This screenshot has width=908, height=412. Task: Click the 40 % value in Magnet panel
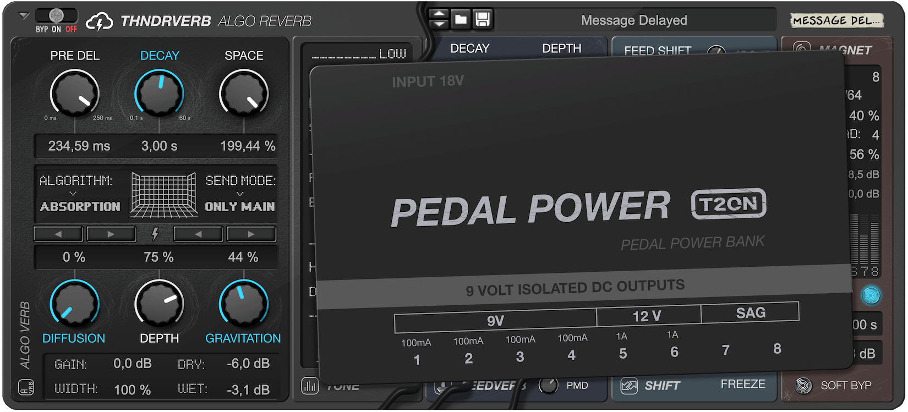864,116
